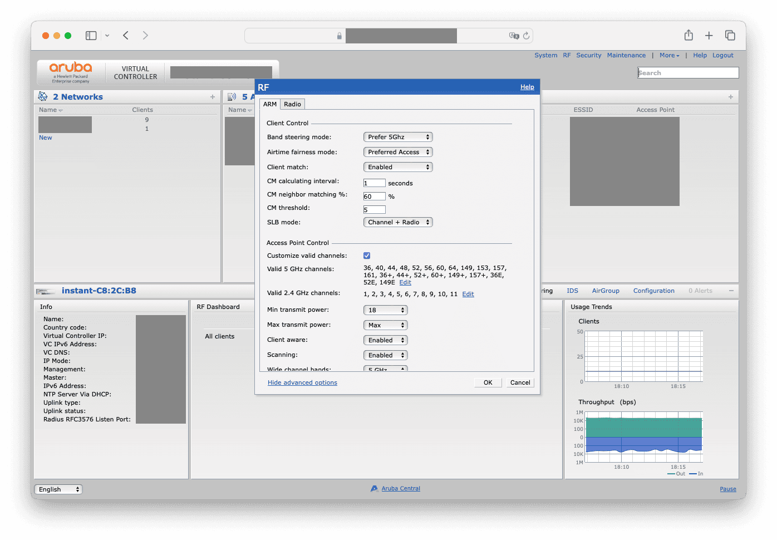
Task: Show Safari tab overview icon
Action: coord(730,36)
